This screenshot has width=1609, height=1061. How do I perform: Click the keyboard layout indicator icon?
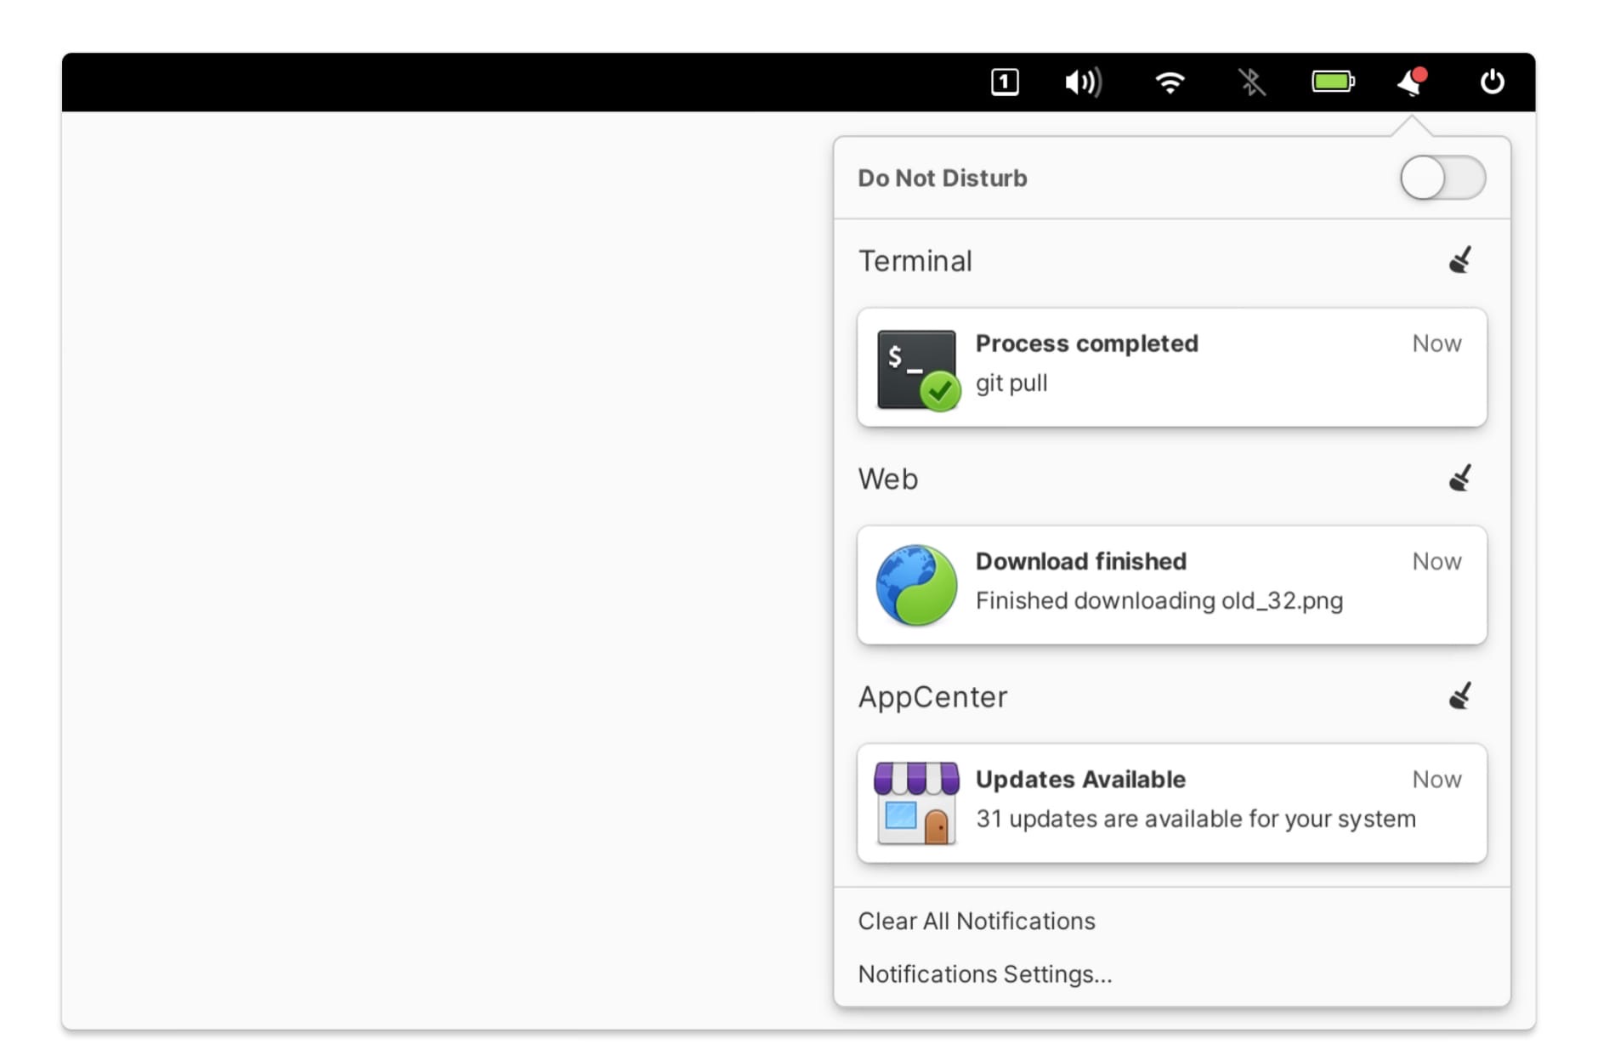point(1004,82)
